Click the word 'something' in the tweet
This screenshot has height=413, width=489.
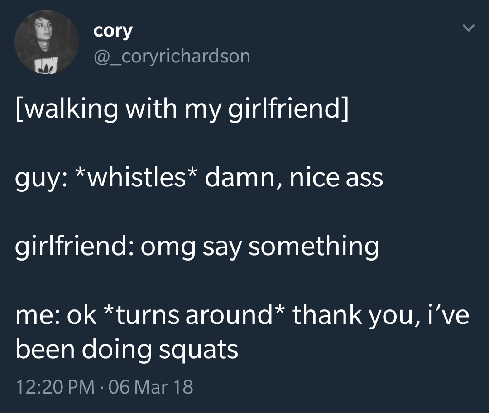314,247
